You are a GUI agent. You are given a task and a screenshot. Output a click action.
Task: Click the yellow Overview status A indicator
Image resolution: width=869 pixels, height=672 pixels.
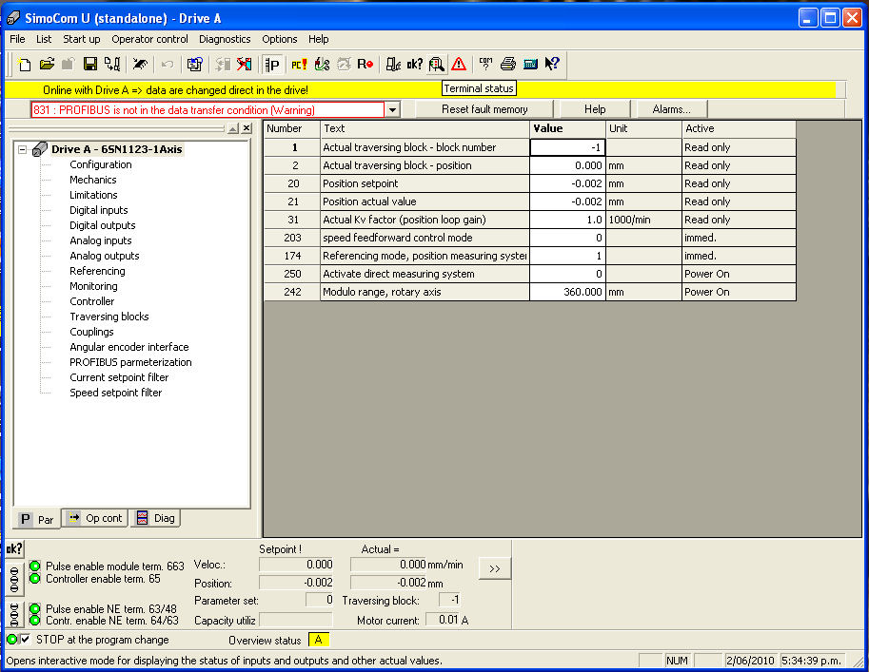pos(319,640)
